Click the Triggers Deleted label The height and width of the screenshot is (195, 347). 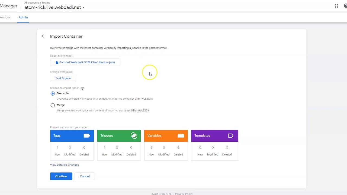click(x=131, y=154)
